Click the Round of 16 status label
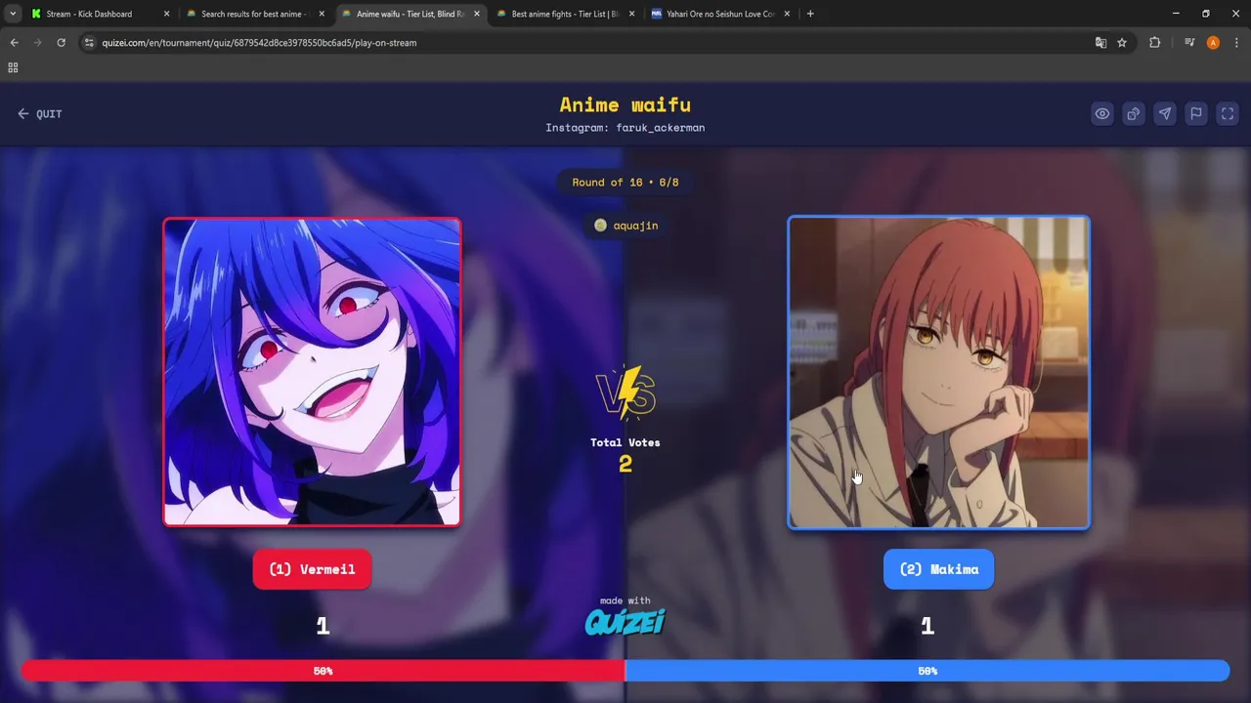Viewport: 1251px width, 703px height. 625,183
